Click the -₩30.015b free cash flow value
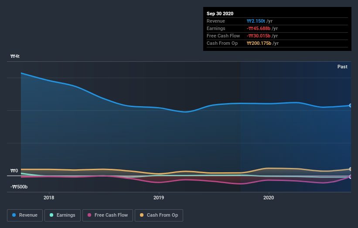 pos(259,36)
